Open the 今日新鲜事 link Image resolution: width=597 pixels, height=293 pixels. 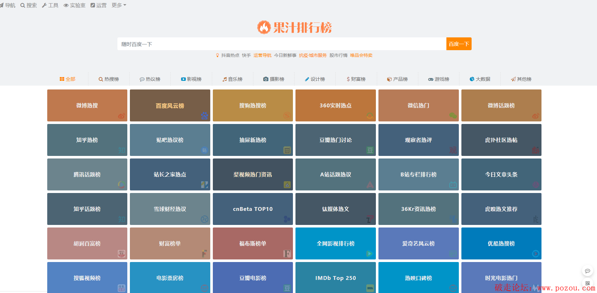pyautogui.click(x=285, y=55)
